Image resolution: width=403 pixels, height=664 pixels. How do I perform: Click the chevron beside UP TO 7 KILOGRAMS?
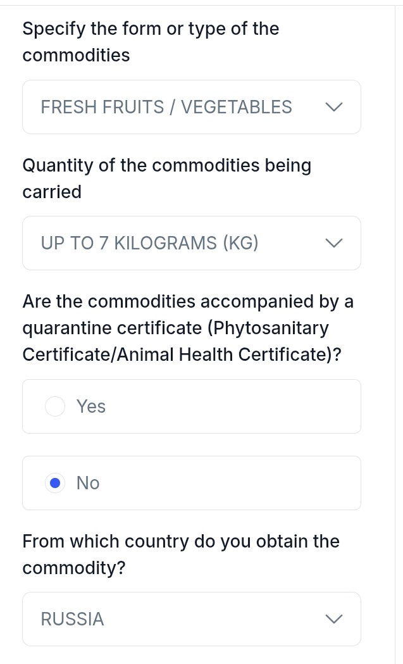[333, 243]
